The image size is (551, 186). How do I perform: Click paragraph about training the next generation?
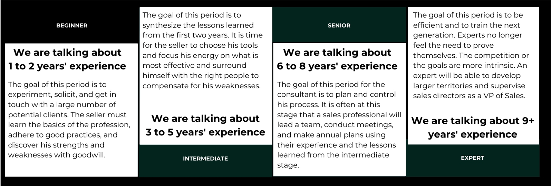[x=471, y=55]
